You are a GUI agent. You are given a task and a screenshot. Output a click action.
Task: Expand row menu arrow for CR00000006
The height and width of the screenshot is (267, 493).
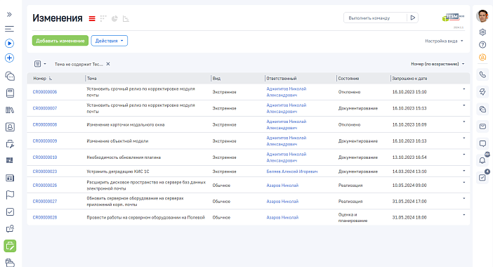pyautogui.click(x=464, y=89)
